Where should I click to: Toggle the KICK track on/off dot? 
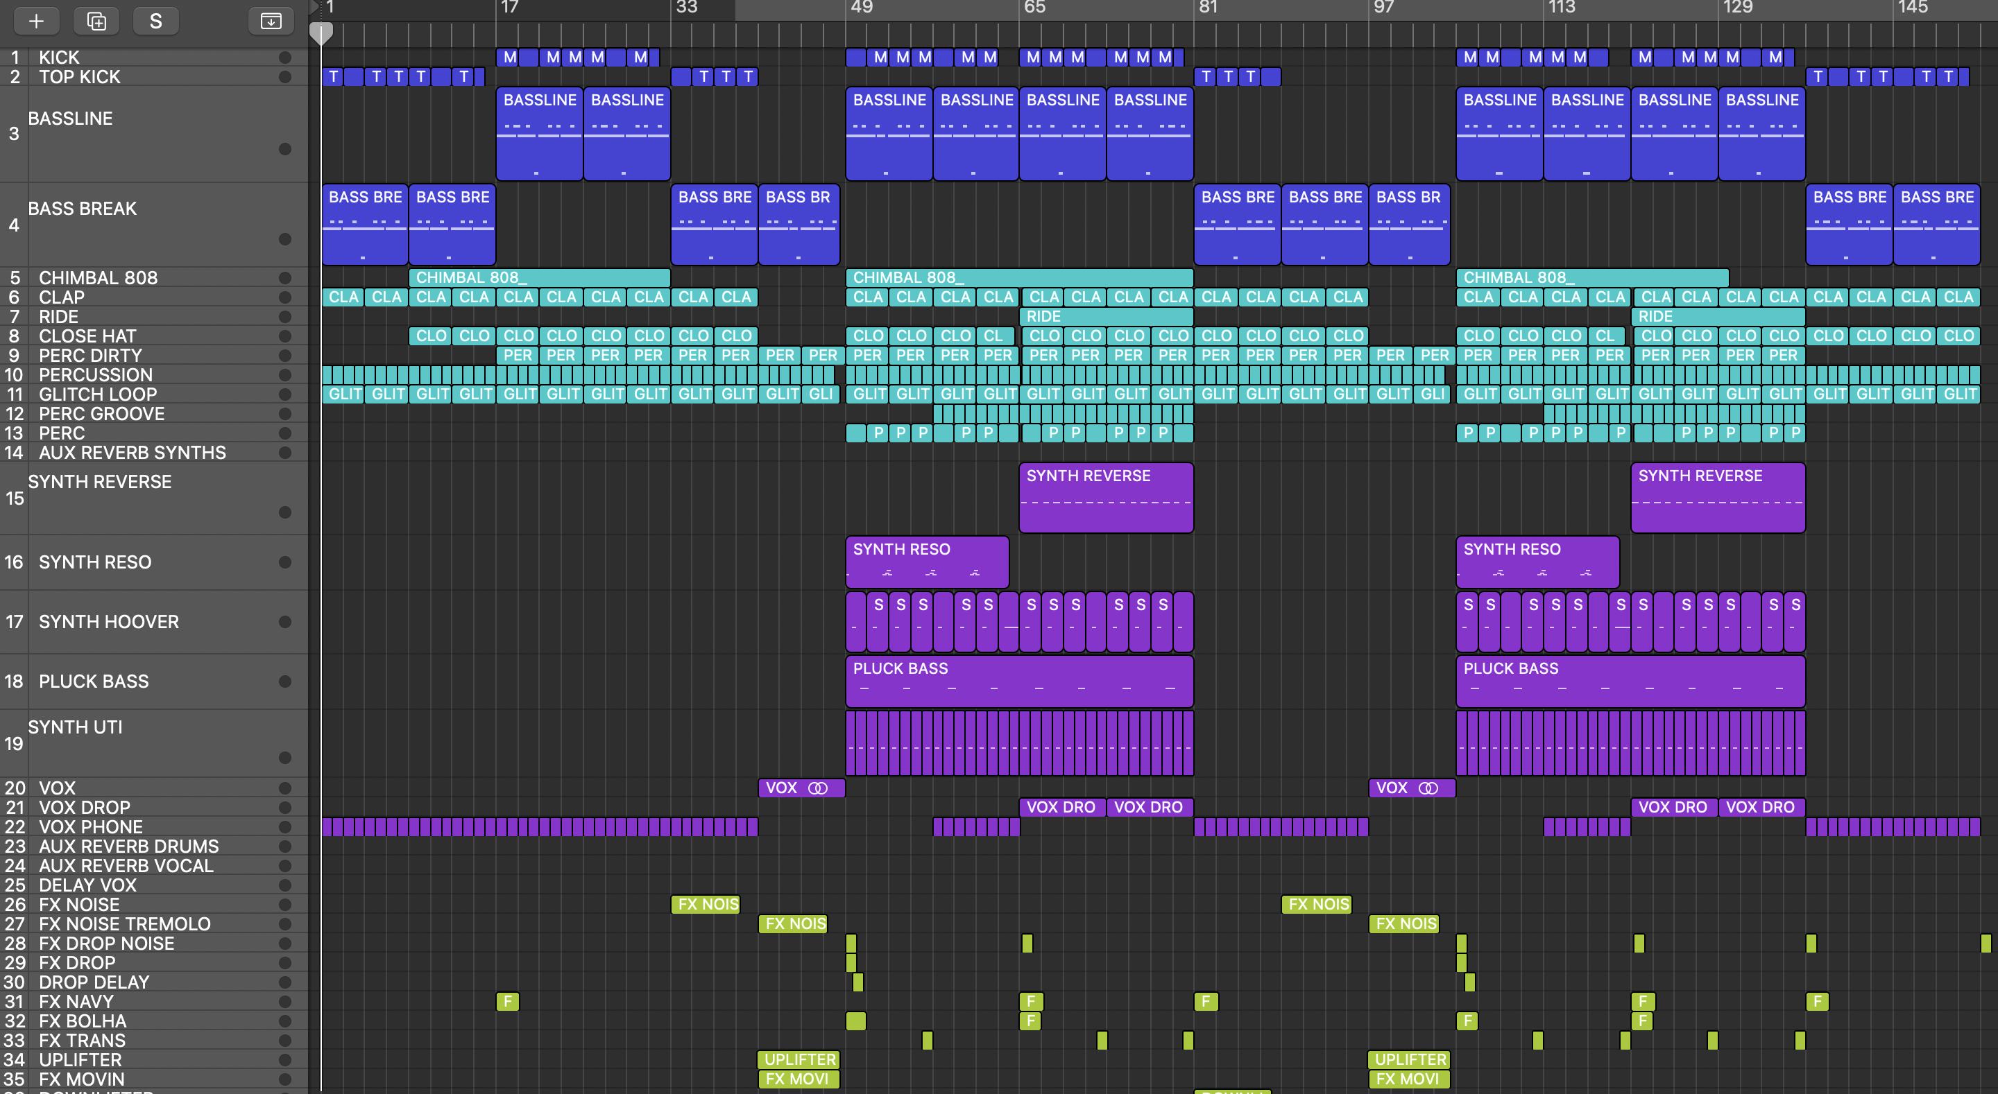point(284,58)
